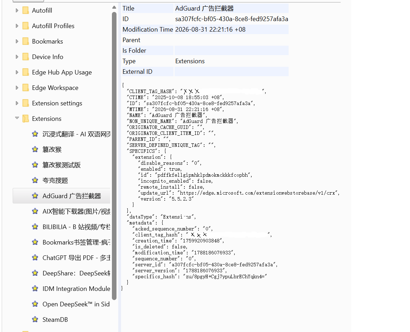
Task: Expand the Autofill tree node
Action: [17, 11]
